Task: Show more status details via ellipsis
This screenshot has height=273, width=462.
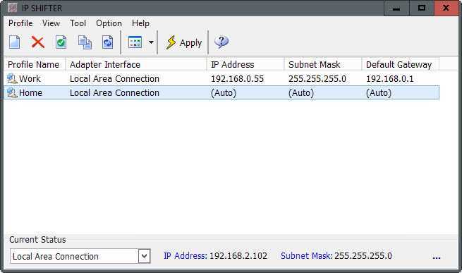Action: pos(437,257)
